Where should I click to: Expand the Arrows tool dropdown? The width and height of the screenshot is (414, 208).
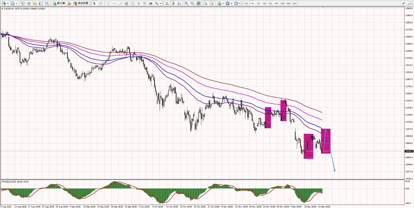(x=160, y=4)
